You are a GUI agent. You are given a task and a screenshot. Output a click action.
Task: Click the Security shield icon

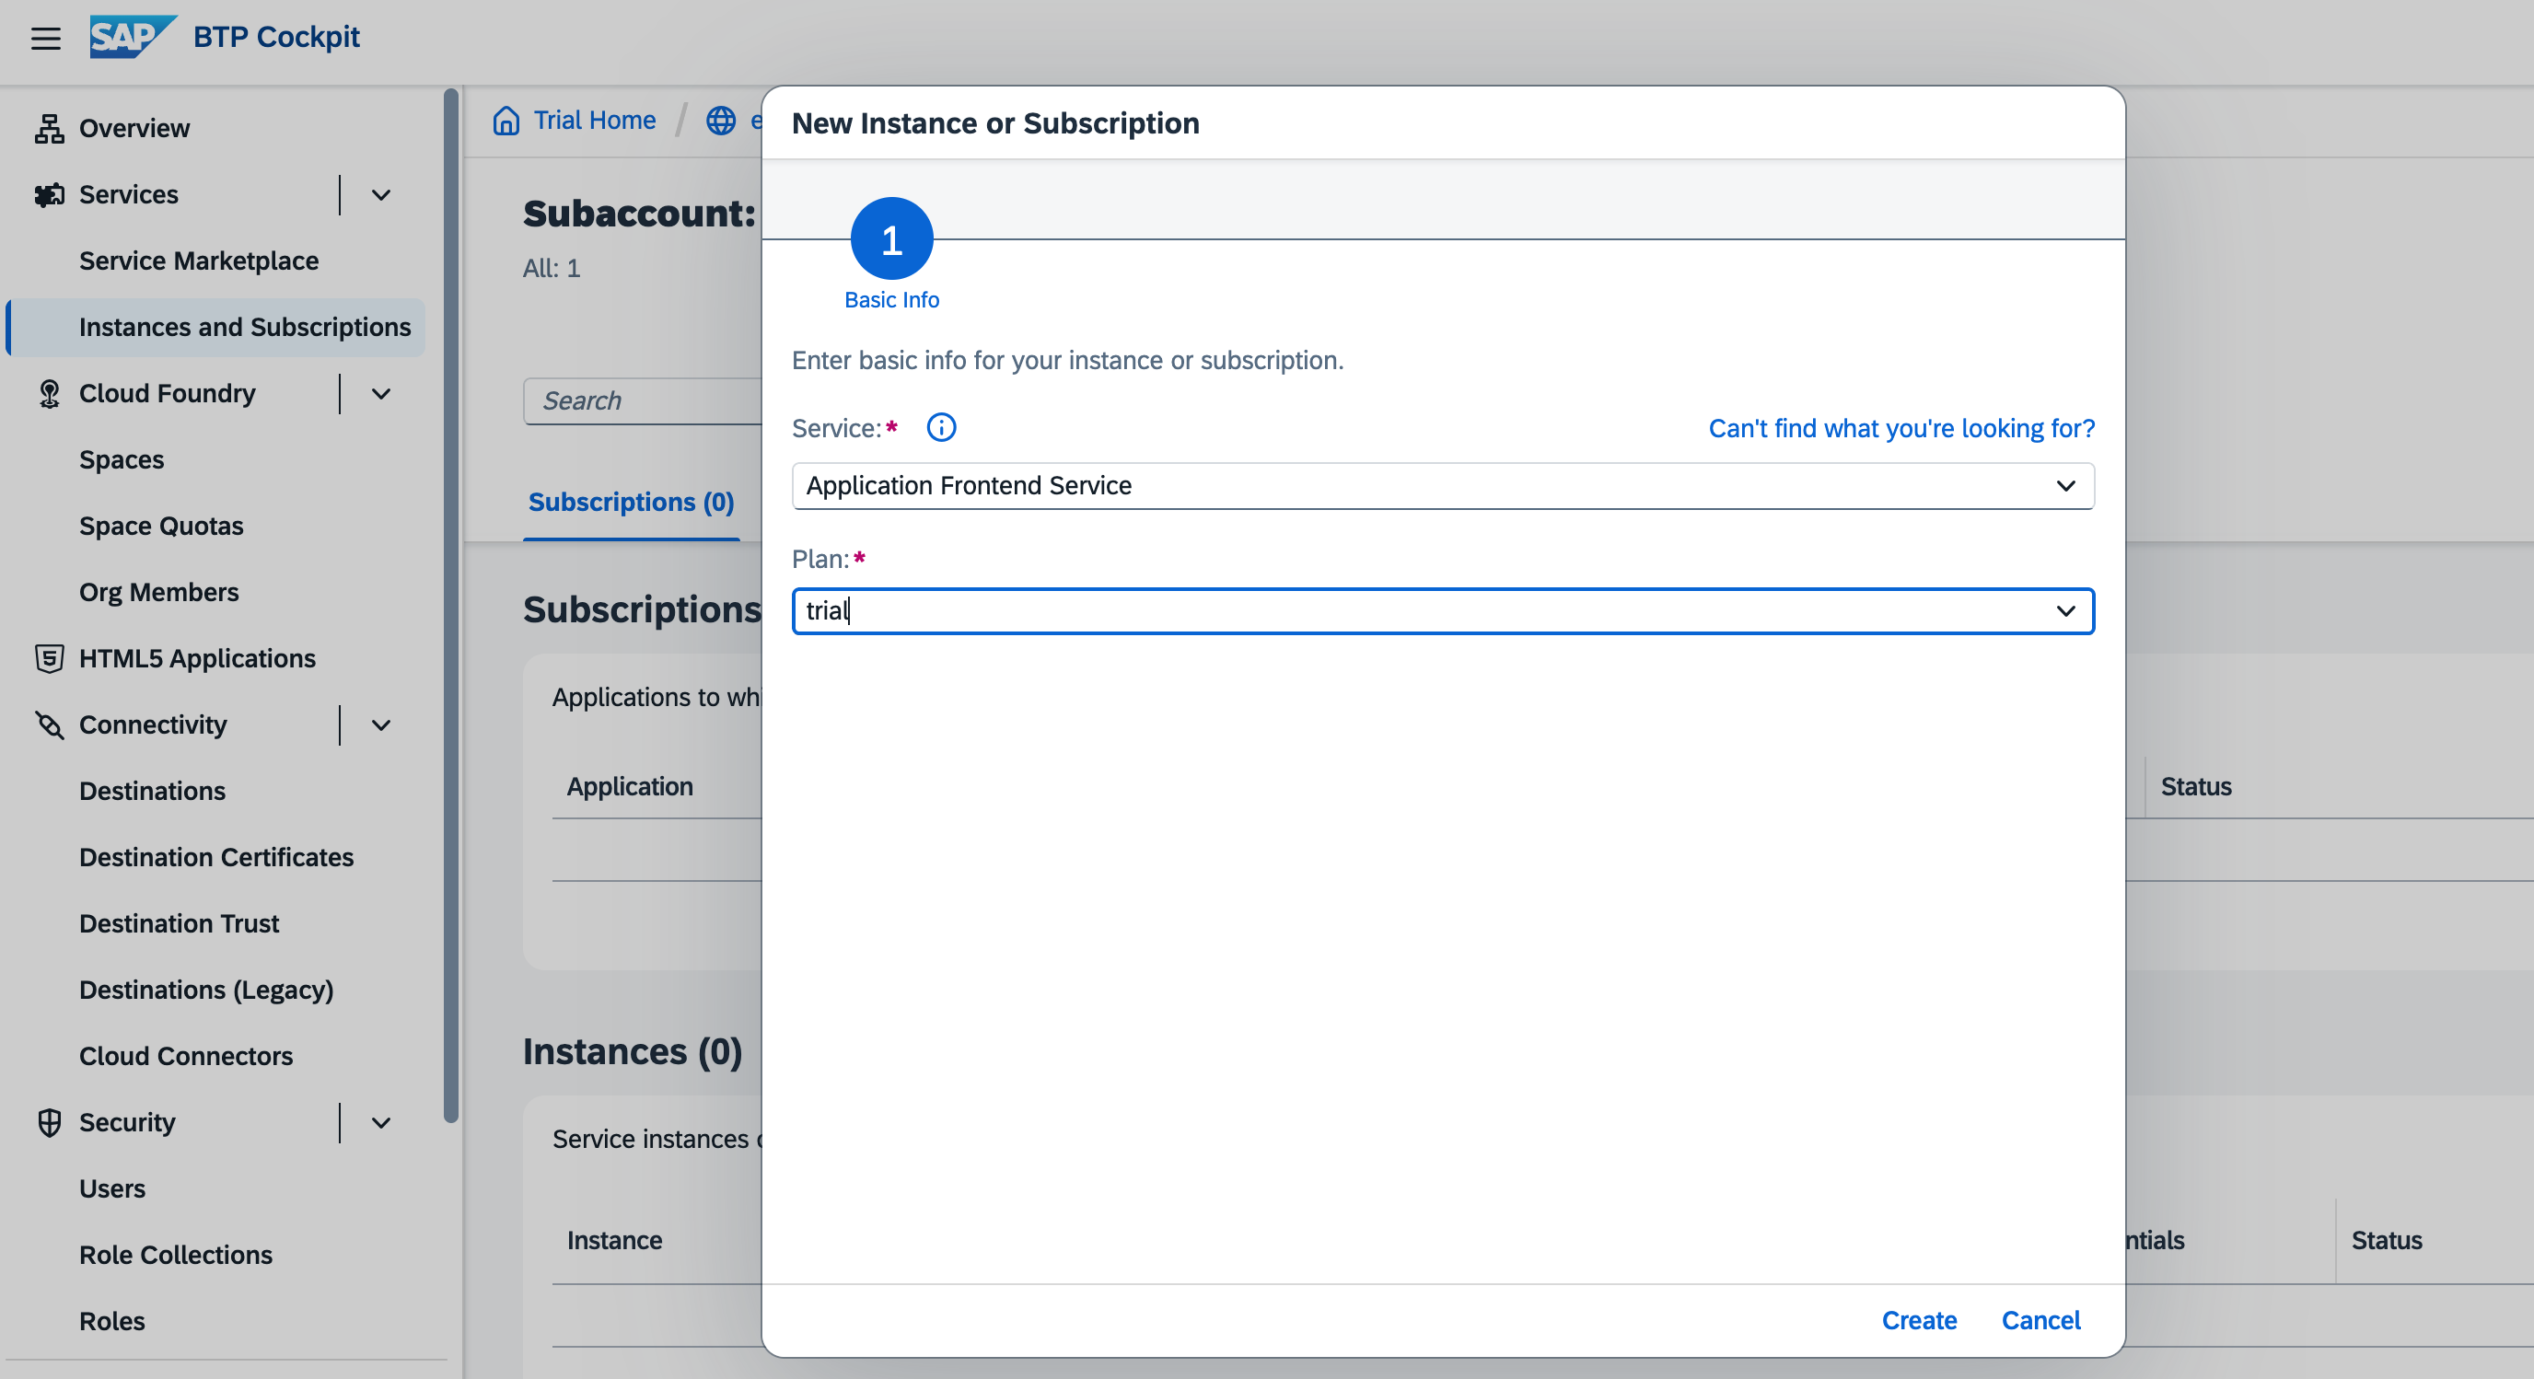point(49,1122)
